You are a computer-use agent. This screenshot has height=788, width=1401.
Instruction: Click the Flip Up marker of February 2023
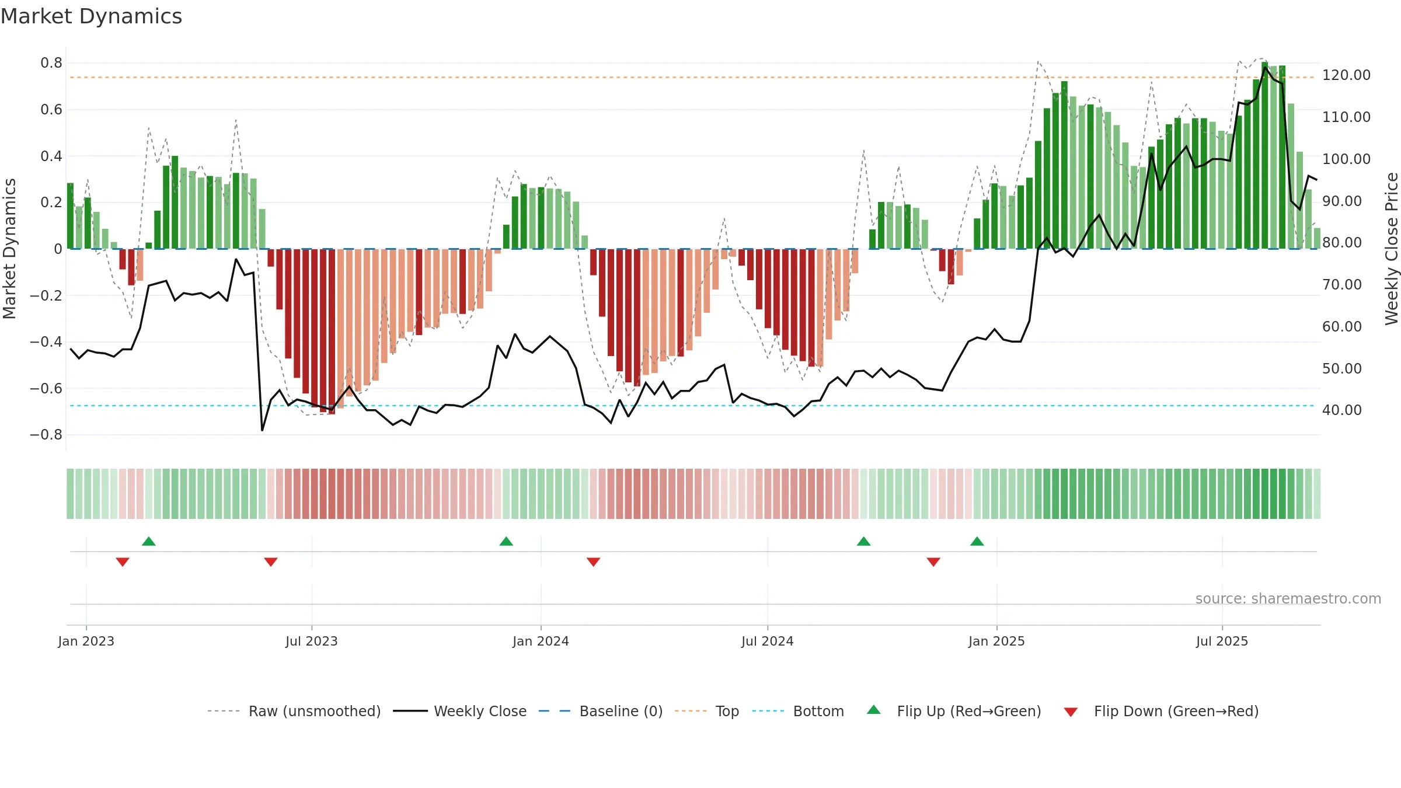click(149, 541)
